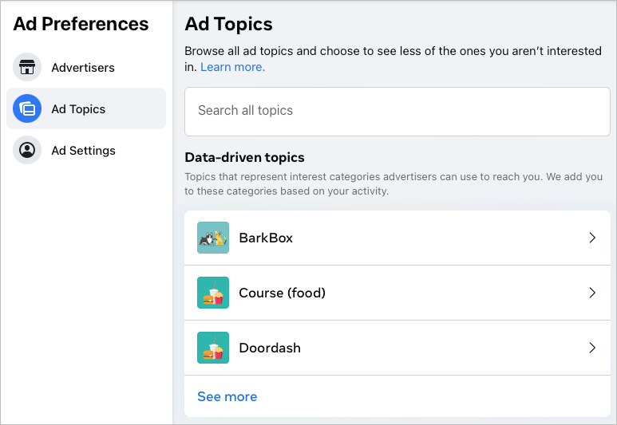The height and width of the screenshot is (425, 617).
Task: Select the Doordash food icon
Action: click(213, 348)
